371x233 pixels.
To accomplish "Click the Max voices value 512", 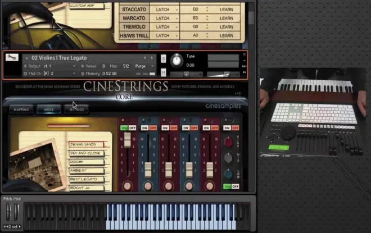I will (126, 66).
